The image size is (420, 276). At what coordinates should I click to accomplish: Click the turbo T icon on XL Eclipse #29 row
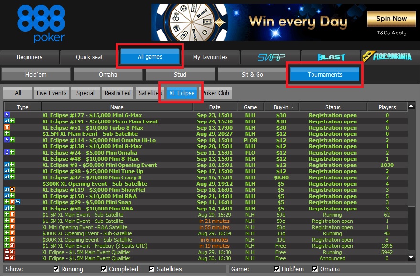12,202
